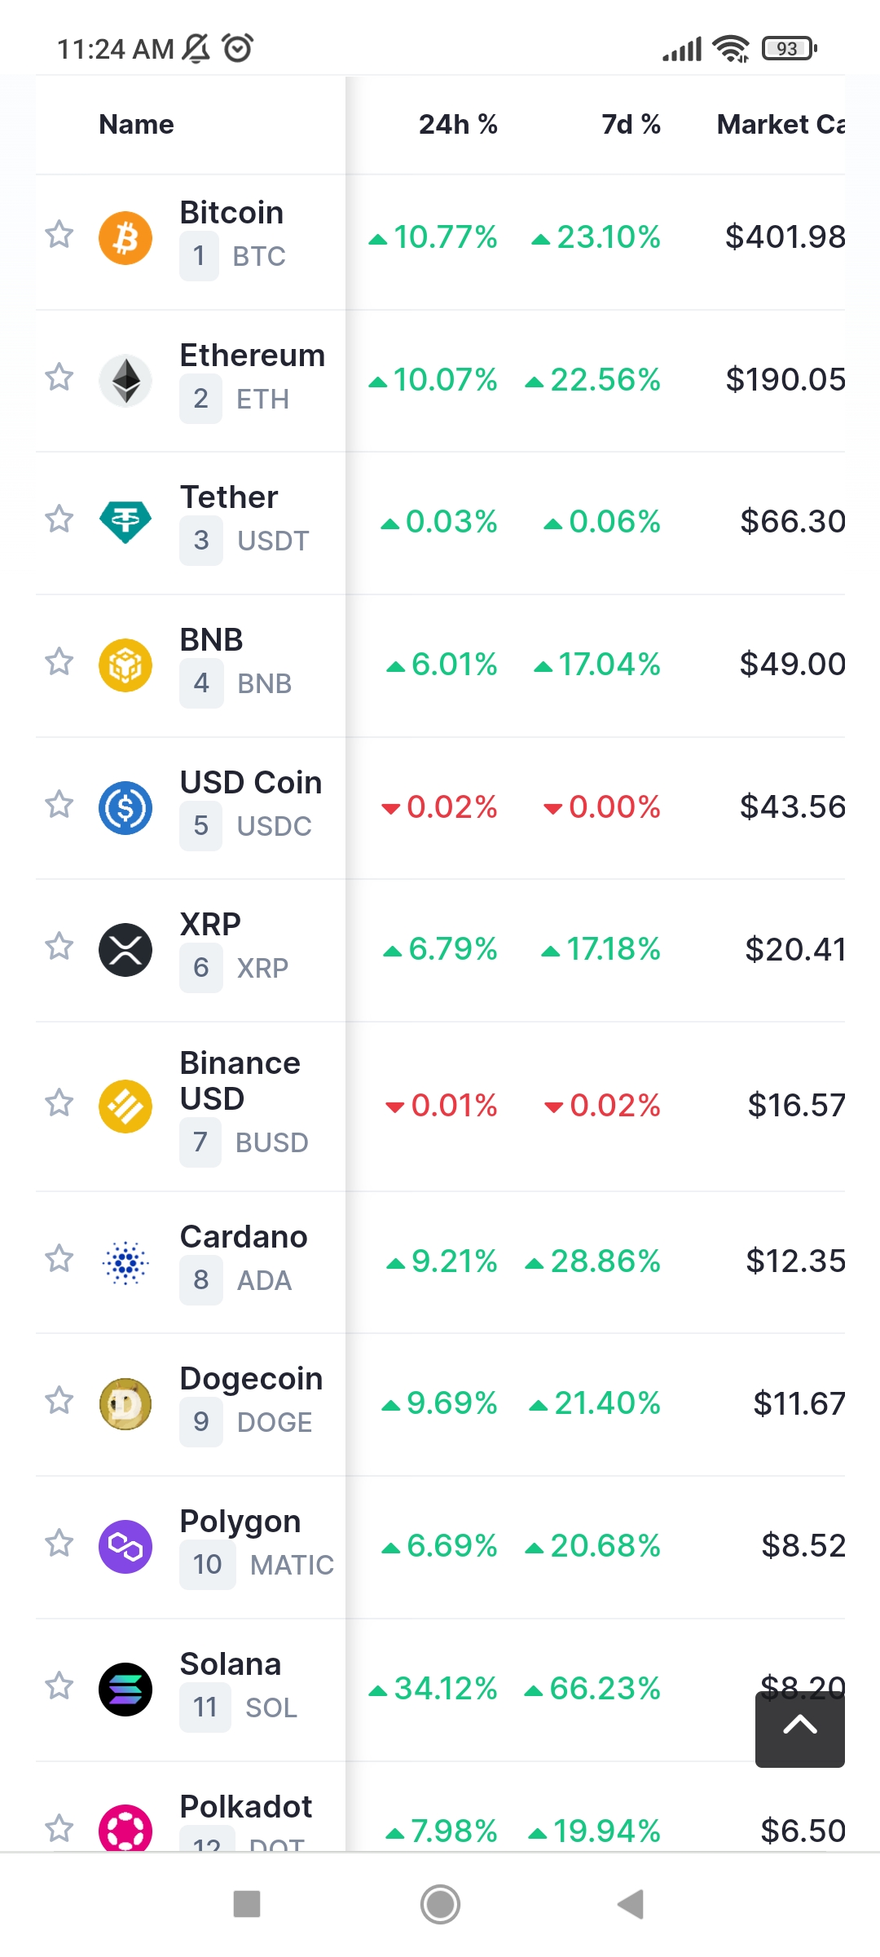
Task: Tap the Dogecoin logo icon
Action: click(125, 1404)
